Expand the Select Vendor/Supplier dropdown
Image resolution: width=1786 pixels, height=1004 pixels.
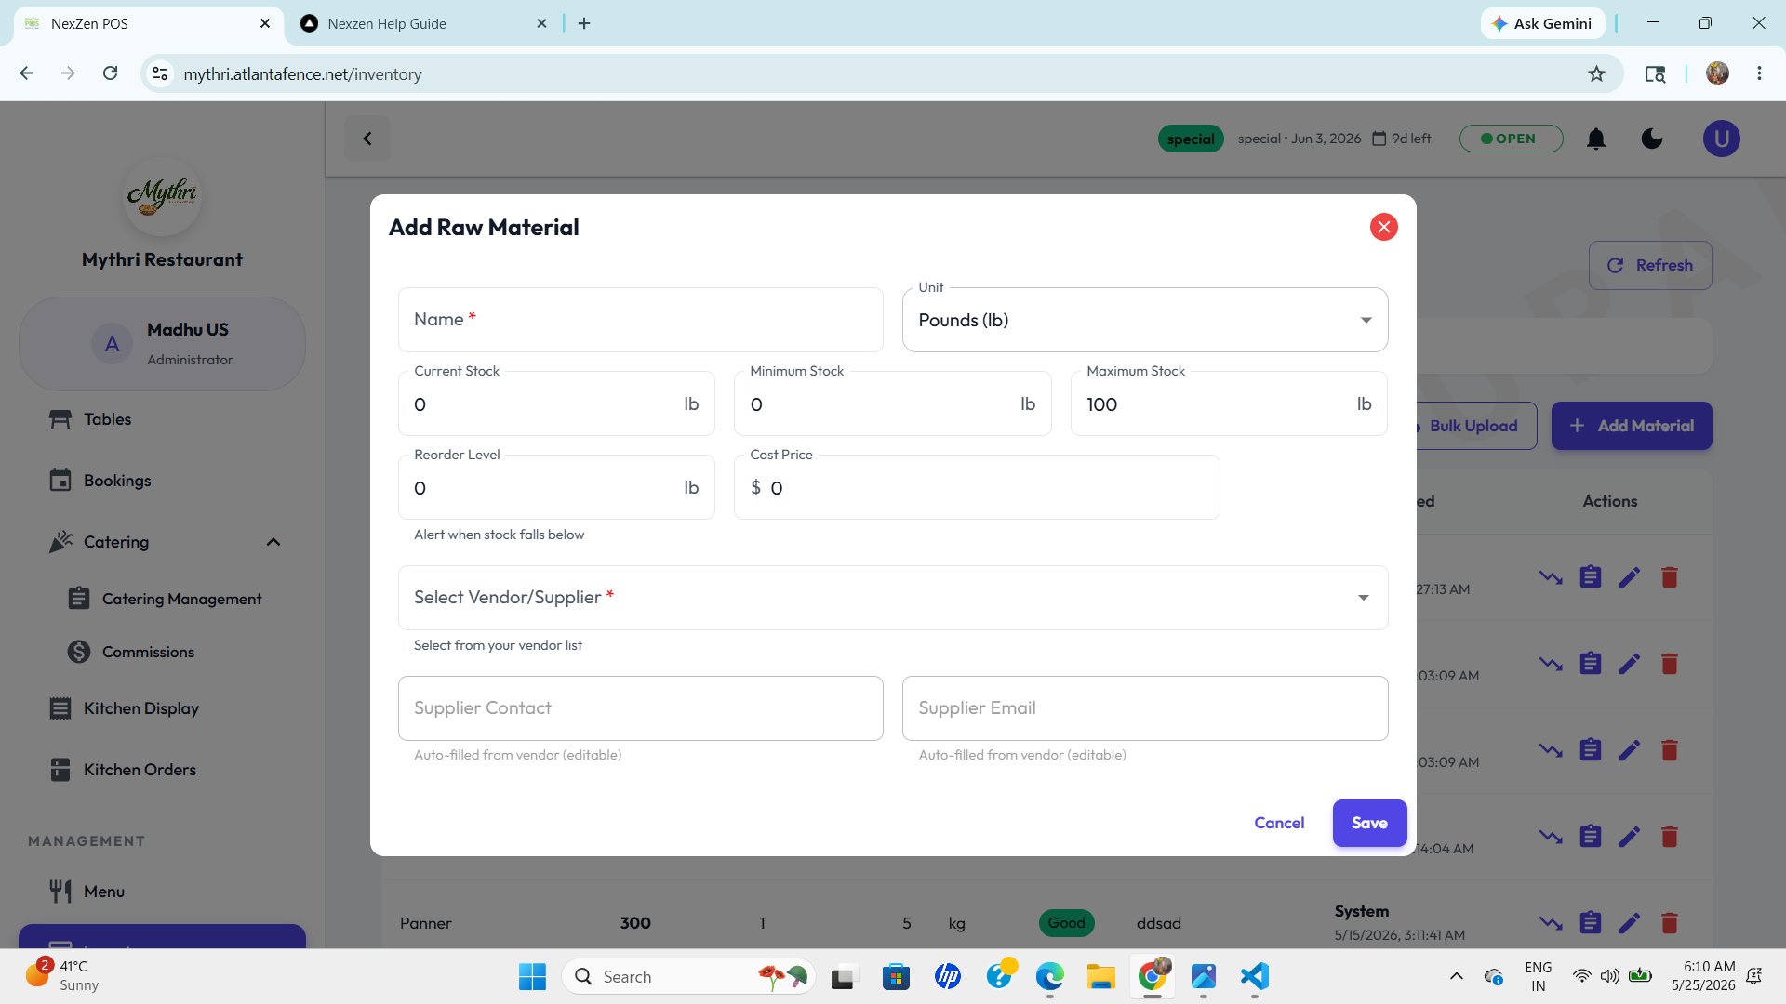click(892, 598)
